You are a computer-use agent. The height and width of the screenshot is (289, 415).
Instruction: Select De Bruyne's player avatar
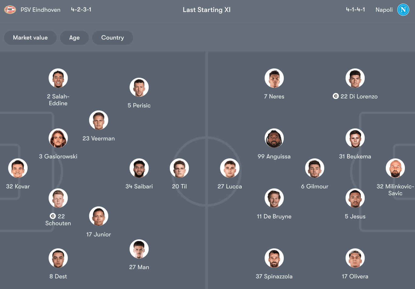point(274,198)
